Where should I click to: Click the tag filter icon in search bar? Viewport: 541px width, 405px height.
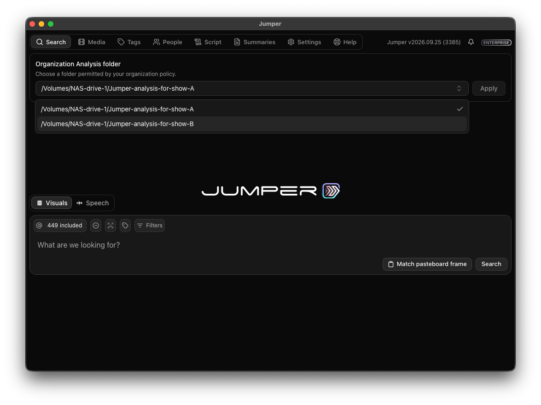click(125, 225)
